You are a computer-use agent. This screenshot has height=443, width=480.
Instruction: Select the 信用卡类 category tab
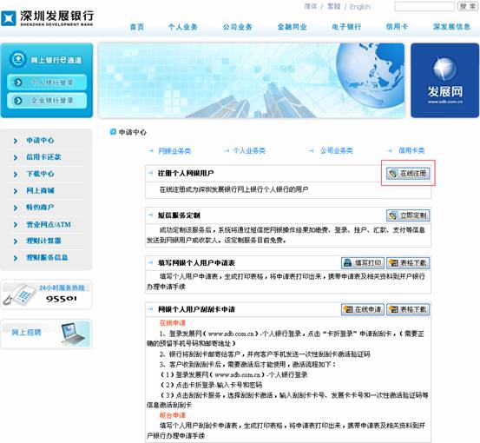pos(411,150)
